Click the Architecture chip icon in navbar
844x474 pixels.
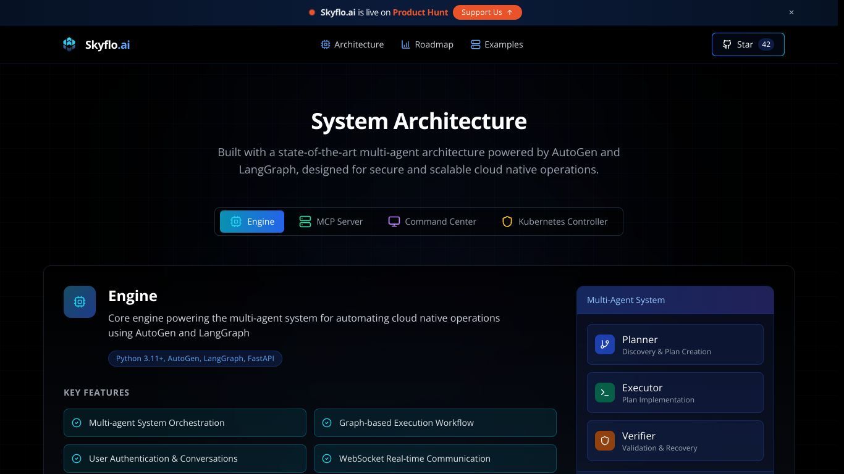point(326,44)
